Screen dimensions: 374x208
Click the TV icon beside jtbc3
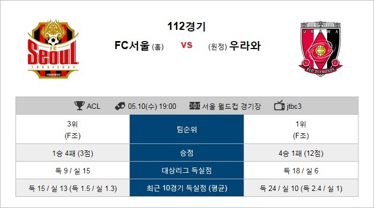(x=279, y=106)
